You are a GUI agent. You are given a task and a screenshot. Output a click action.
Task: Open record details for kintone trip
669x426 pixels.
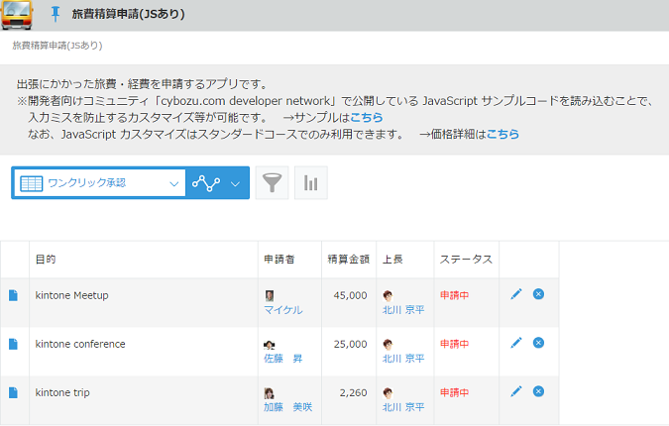tap(13, 392)
